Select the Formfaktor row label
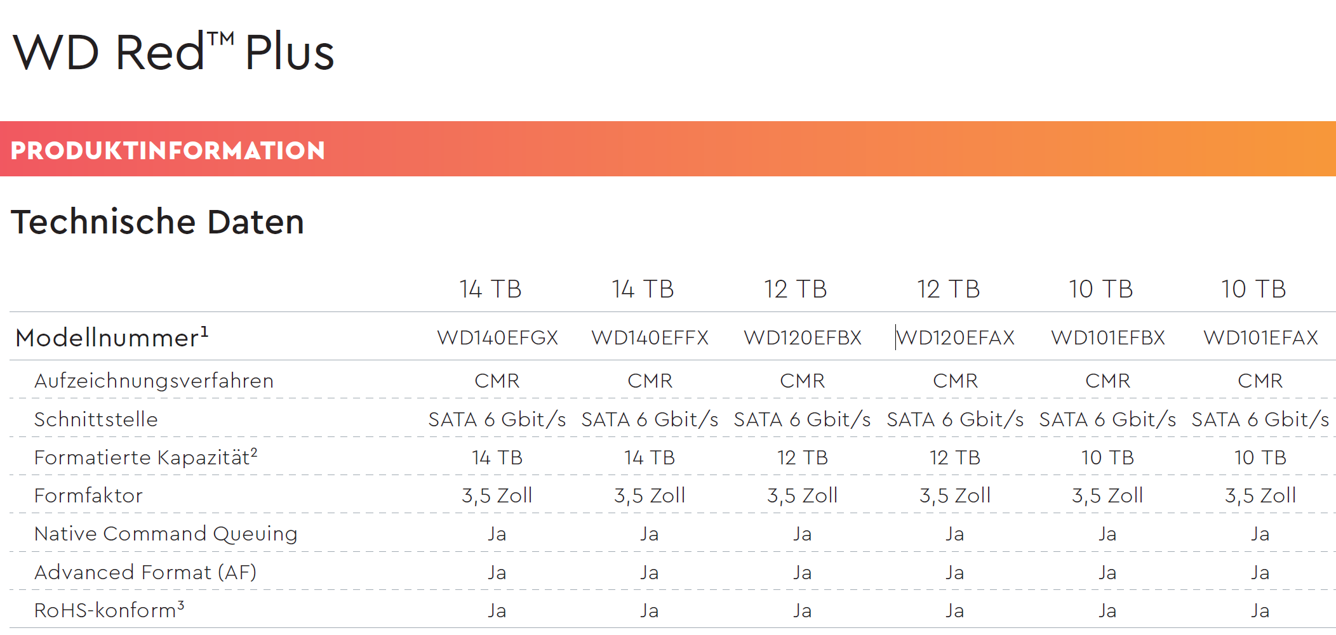Image resolution: width=1336 pixels, height=635 pixels. click(88, 495)
